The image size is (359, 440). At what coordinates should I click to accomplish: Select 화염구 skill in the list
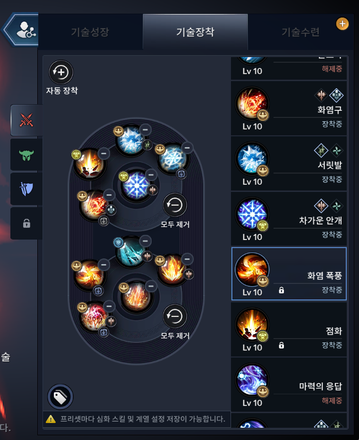pyautogui.click(x=289, y=108)
